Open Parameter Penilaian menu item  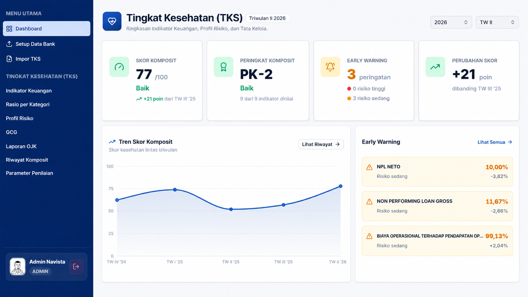pyautogui.click(x=29, y=173)
